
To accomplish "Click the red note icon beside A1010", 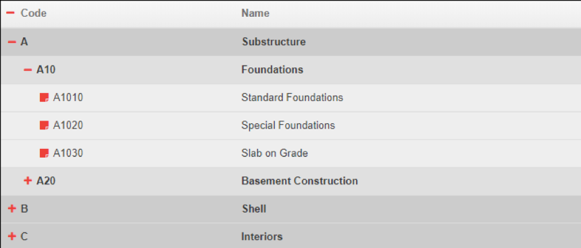I will point(44,98).
